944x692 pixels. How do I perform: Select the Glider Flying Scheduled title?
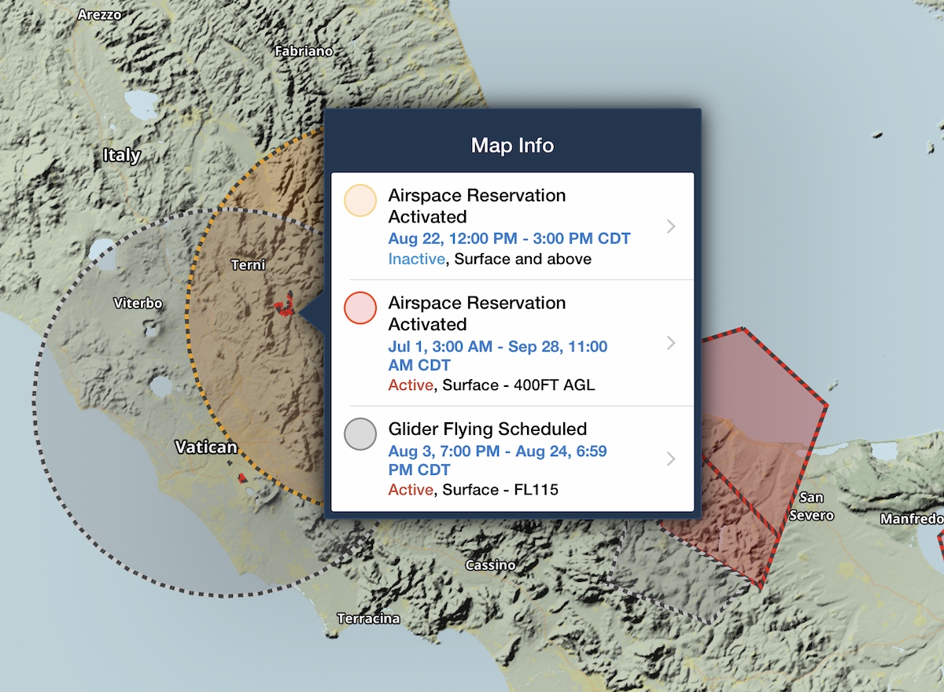point(487,429)
